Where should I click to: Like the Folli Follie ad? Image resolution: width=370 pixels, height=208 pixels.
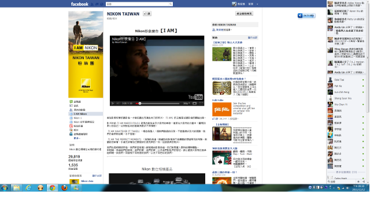coord(215,118)
